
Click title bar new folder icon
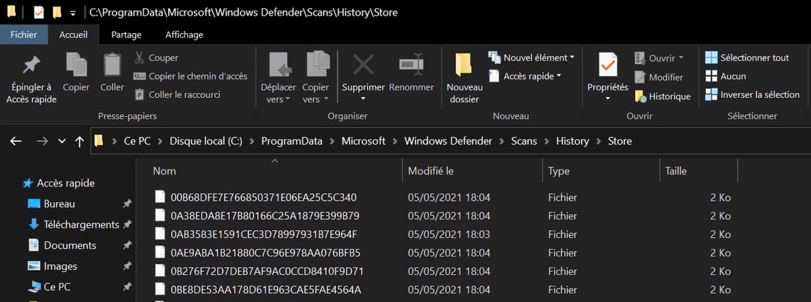(57, 12)
